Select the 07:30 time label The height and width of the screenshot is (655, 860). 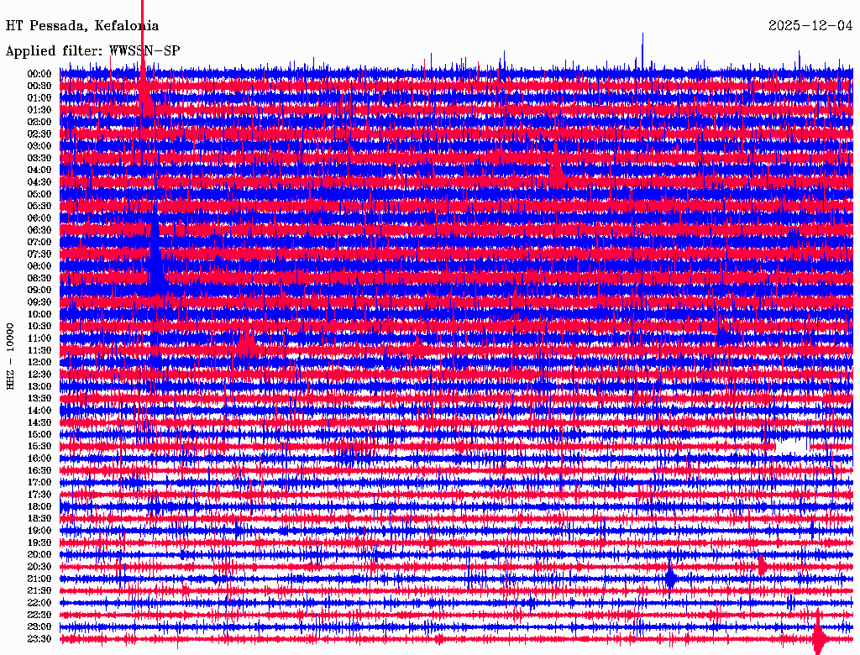39,254
